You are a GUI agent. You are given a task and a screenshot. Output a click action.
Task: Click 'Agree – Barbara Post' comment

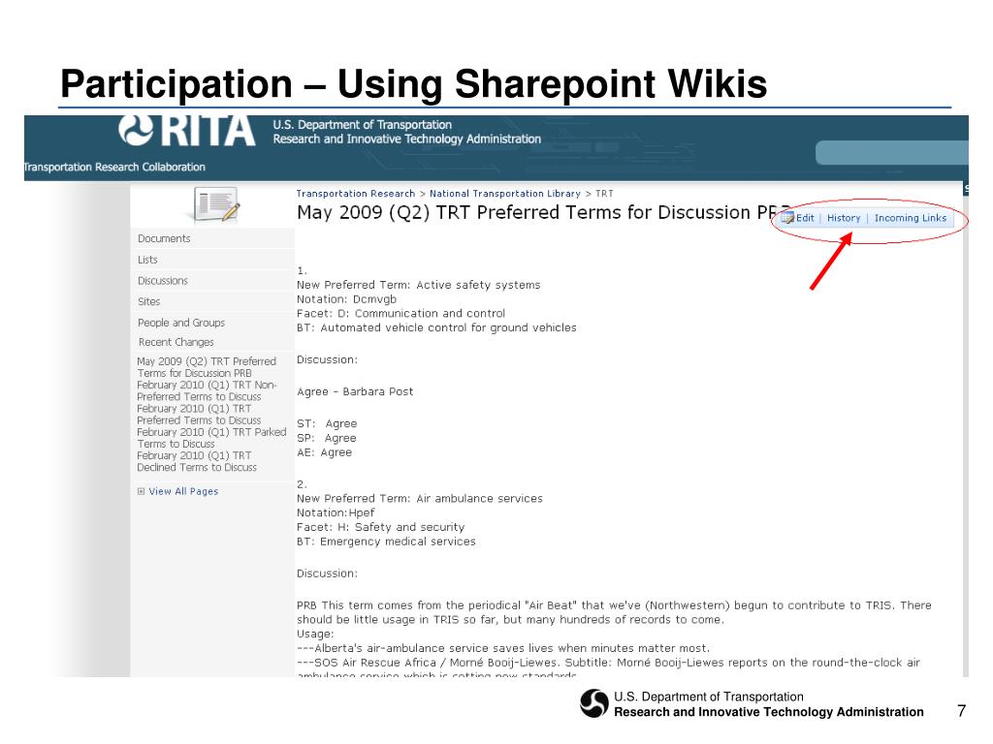click(355, 391)
